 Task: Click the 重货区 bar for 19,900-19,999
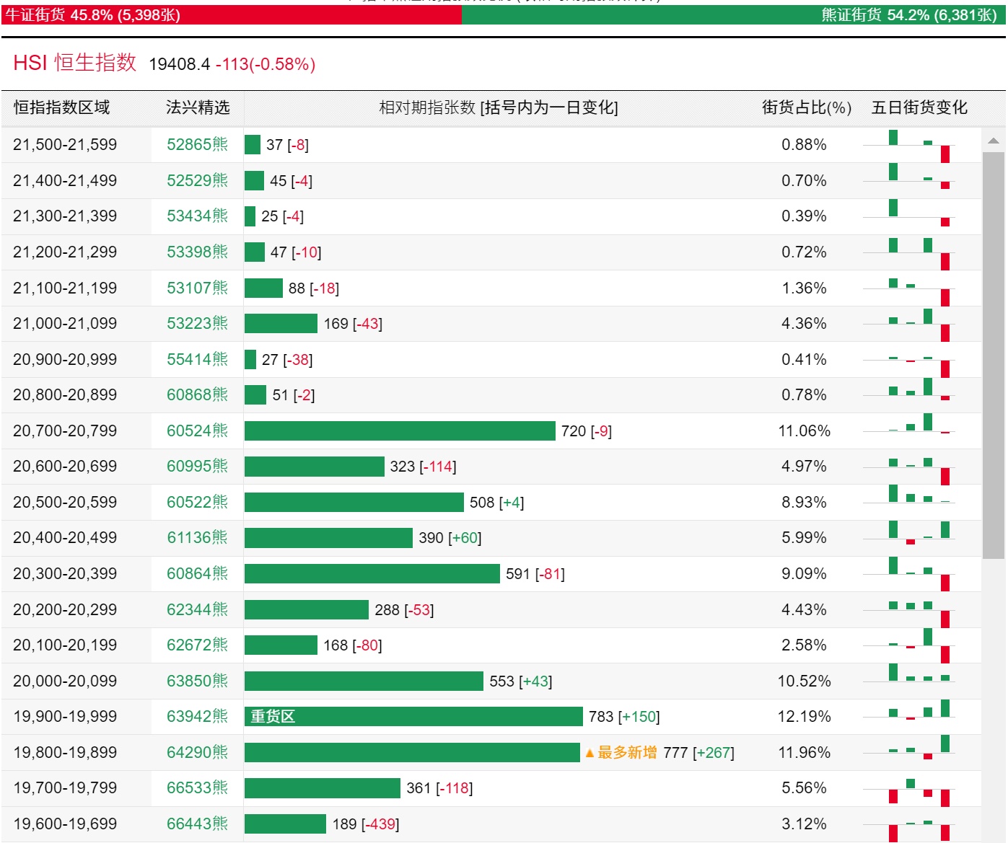[413, 717]
